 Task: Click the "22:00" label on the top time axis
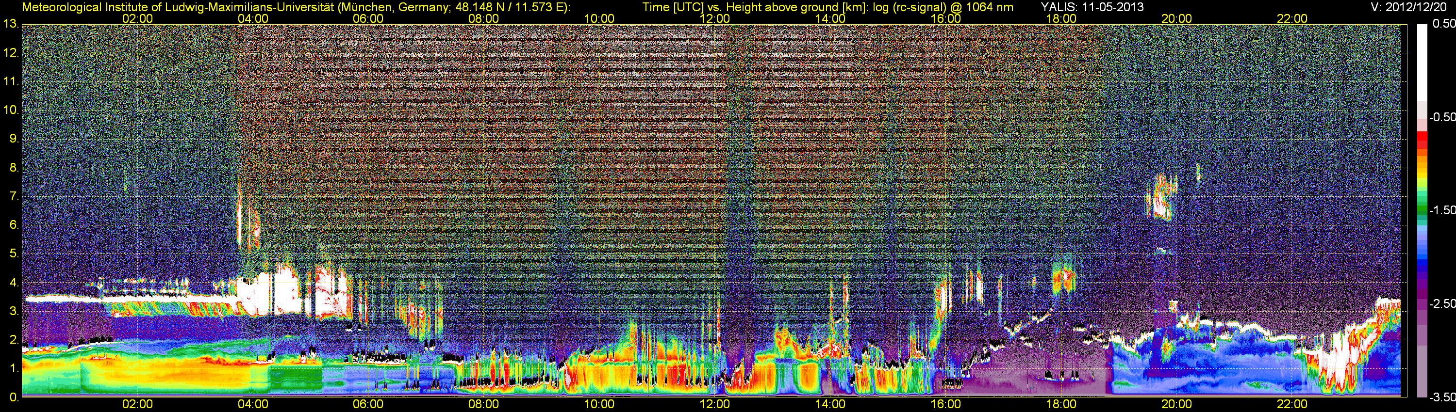click(1292, 18)
